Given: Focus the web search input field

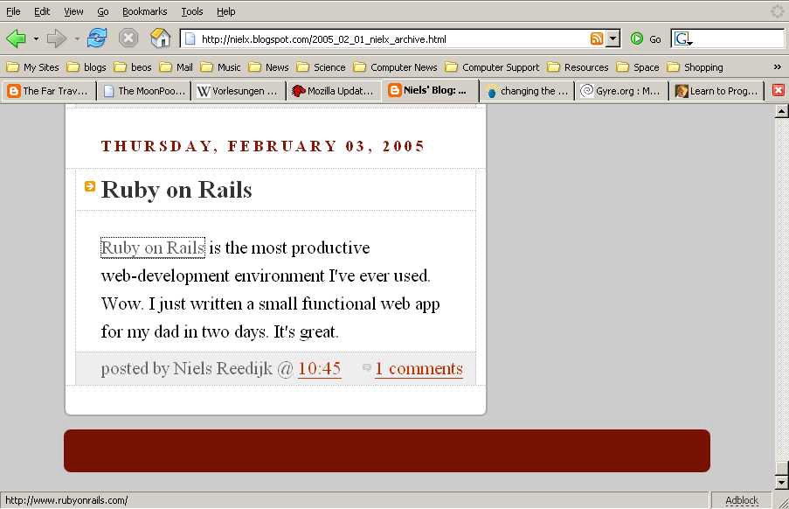Looking at the screenshot, I should 738,38.
